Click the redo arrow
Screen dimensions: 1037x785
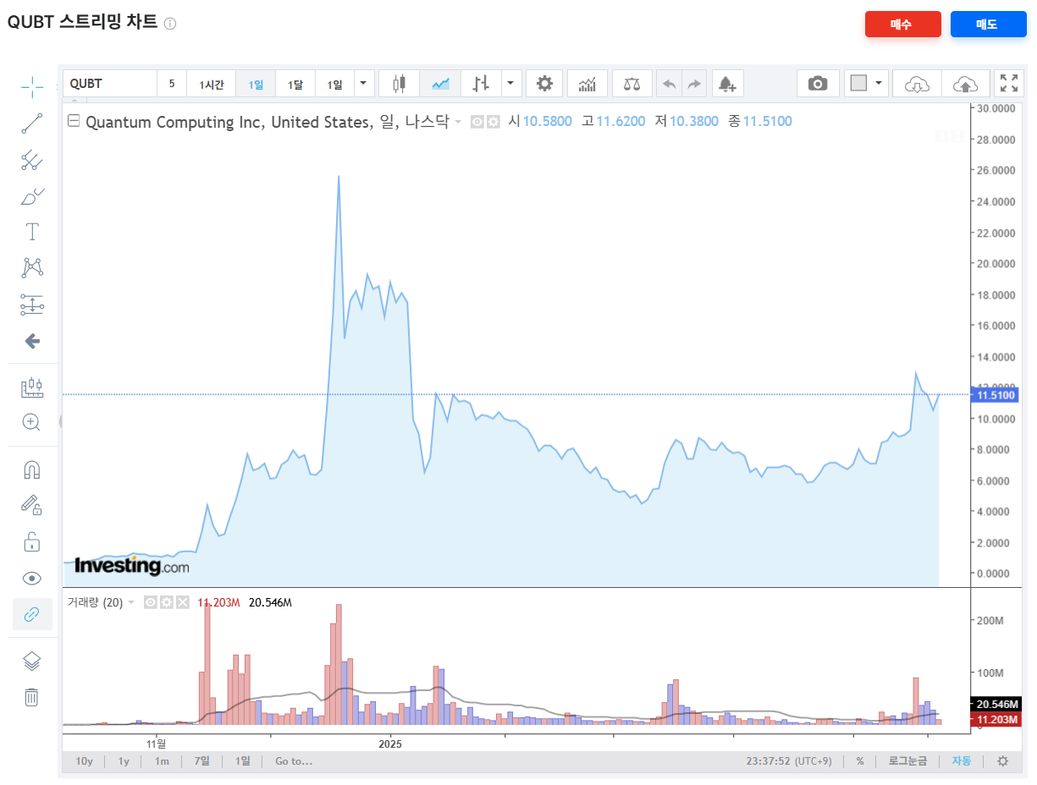click(694, 84)
